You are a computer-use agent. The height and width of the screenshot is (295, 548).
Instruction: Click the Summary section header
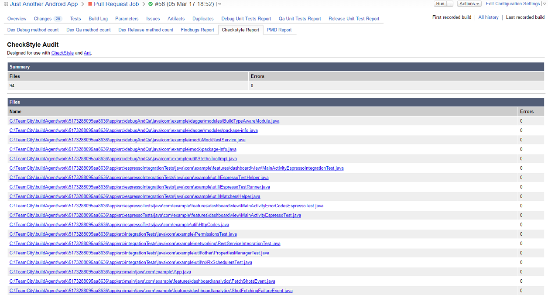[276, 67]
